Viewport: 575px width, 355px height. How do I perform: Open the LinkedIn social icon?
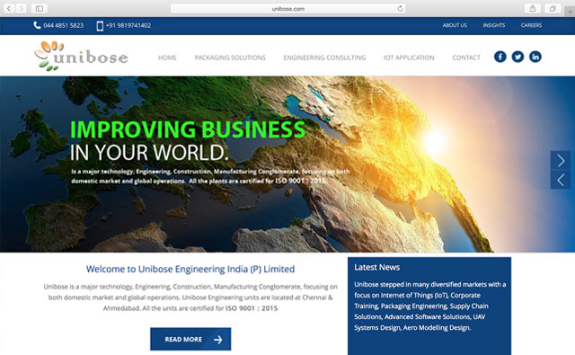[535, 57]
